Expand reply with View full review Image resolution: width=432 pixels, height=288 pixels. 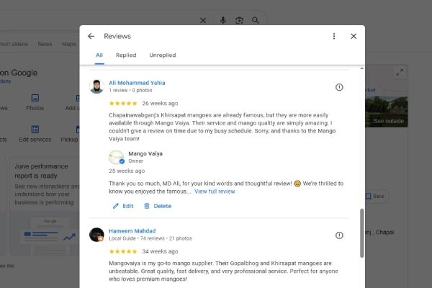[215, 192]
